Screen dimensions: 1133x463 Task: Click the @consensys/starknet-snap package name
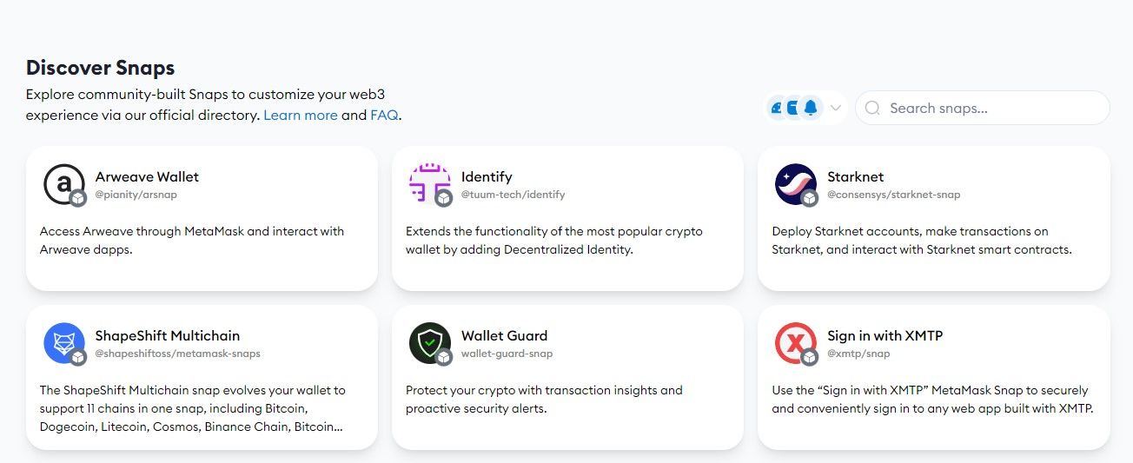pyautogui.click(x=893, y=195)
